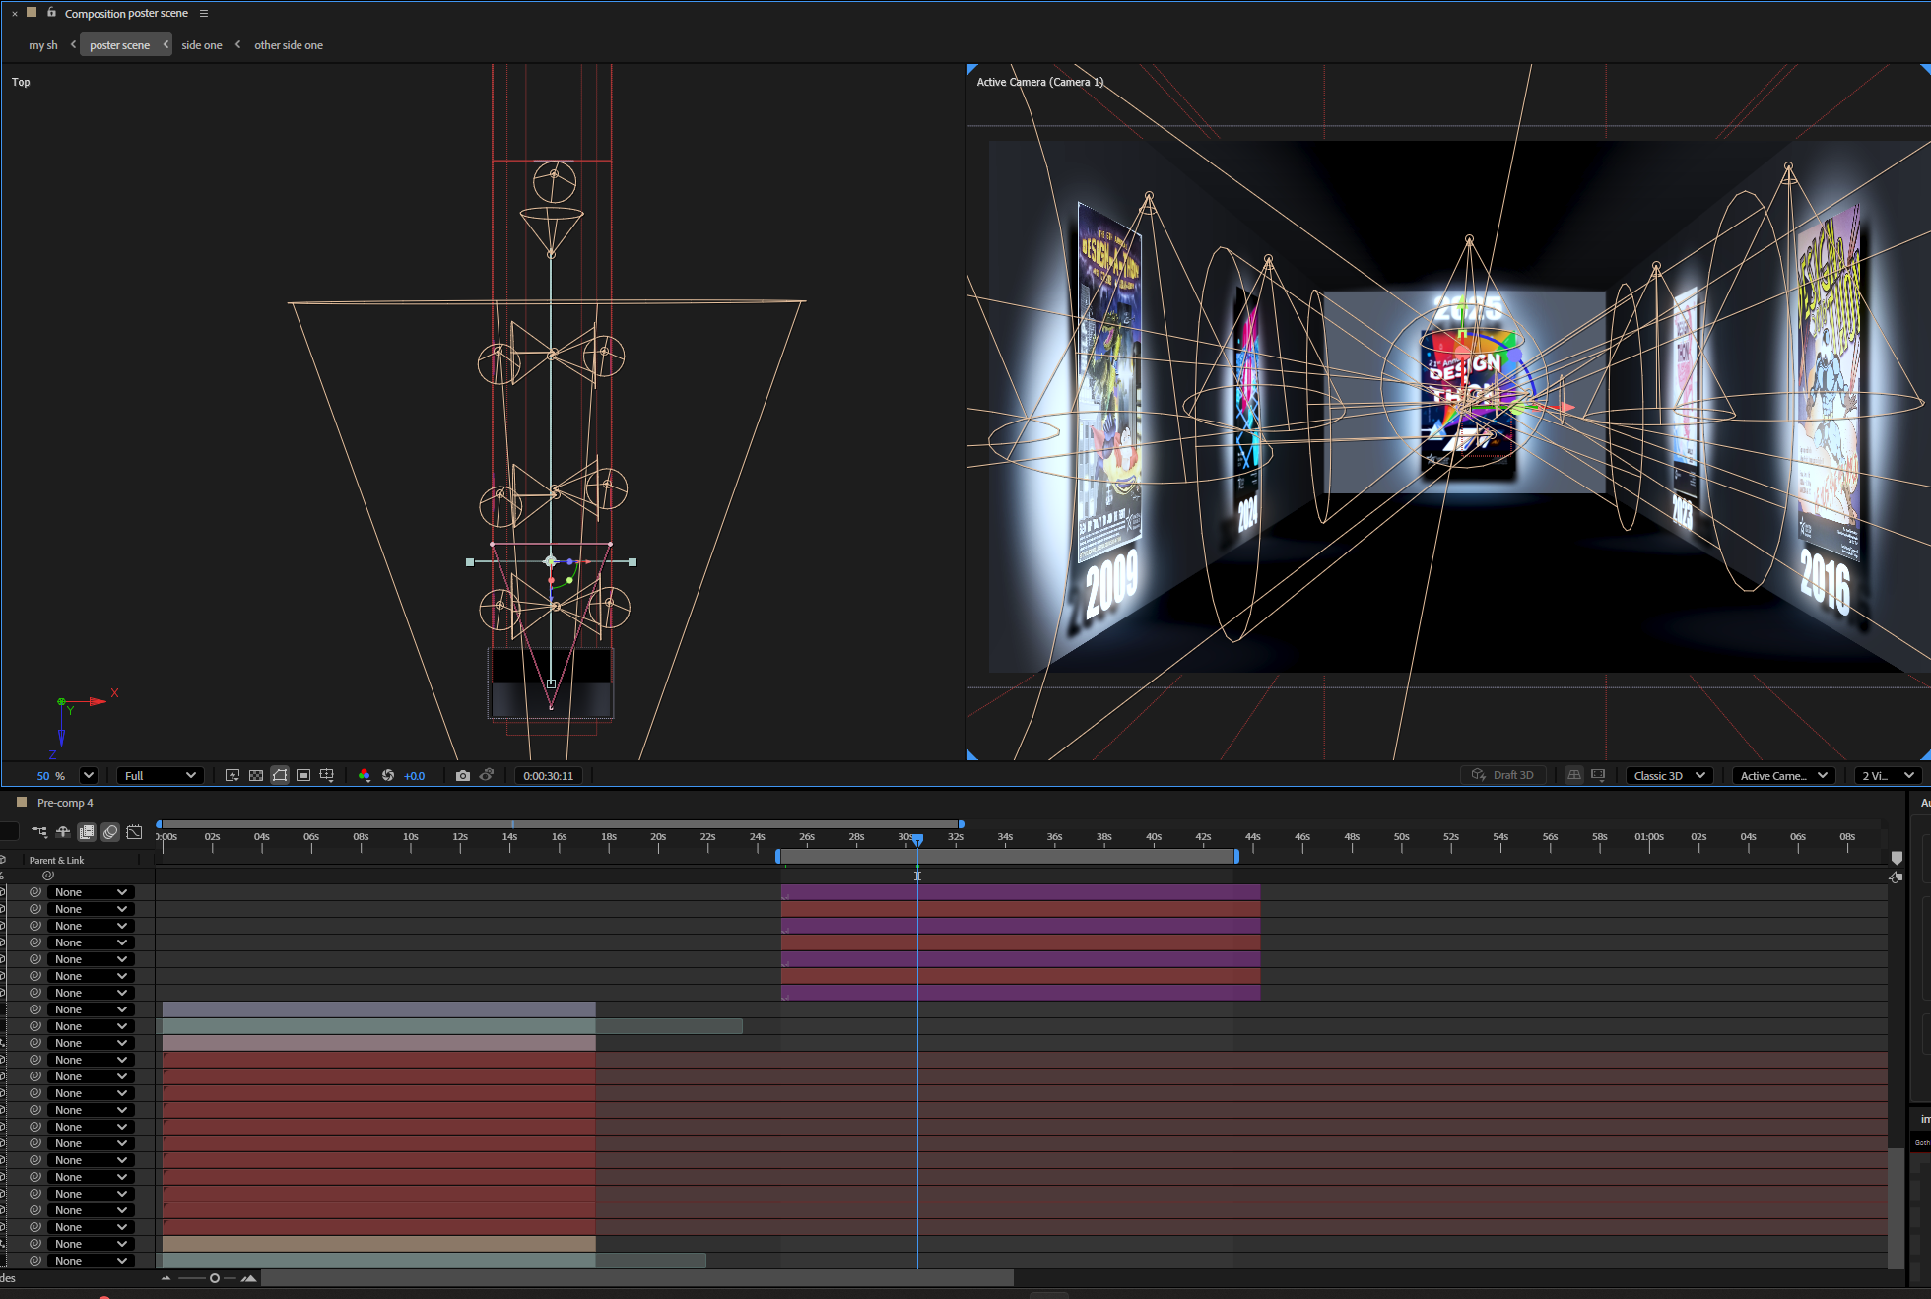Open extended viewer 3D view options
The image size is (1931, 1299).
click(1598, 775)
